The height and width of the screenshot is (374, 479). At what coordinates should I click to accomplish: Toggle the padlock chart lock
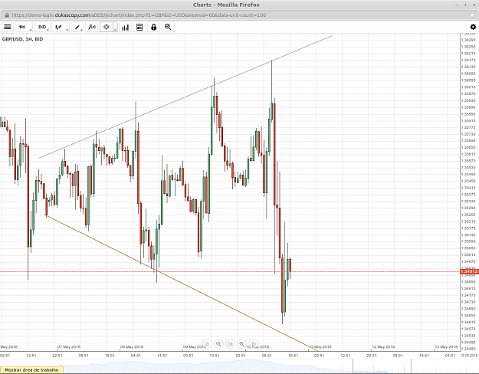pyautogui.click(x=153, y=27)
